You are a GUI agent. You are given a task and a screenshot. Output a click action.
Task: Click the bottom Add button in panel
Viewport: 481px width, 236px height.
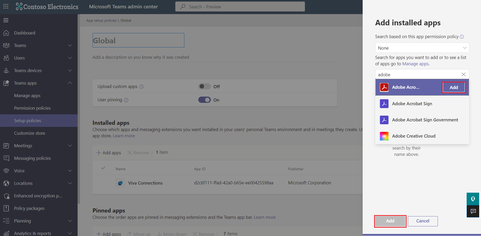tap(390, 221)
